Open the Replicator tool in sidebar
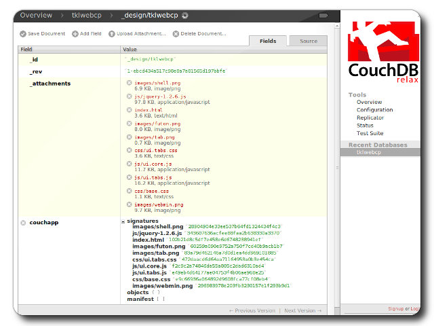434x326 pixels. coord(370,117)
